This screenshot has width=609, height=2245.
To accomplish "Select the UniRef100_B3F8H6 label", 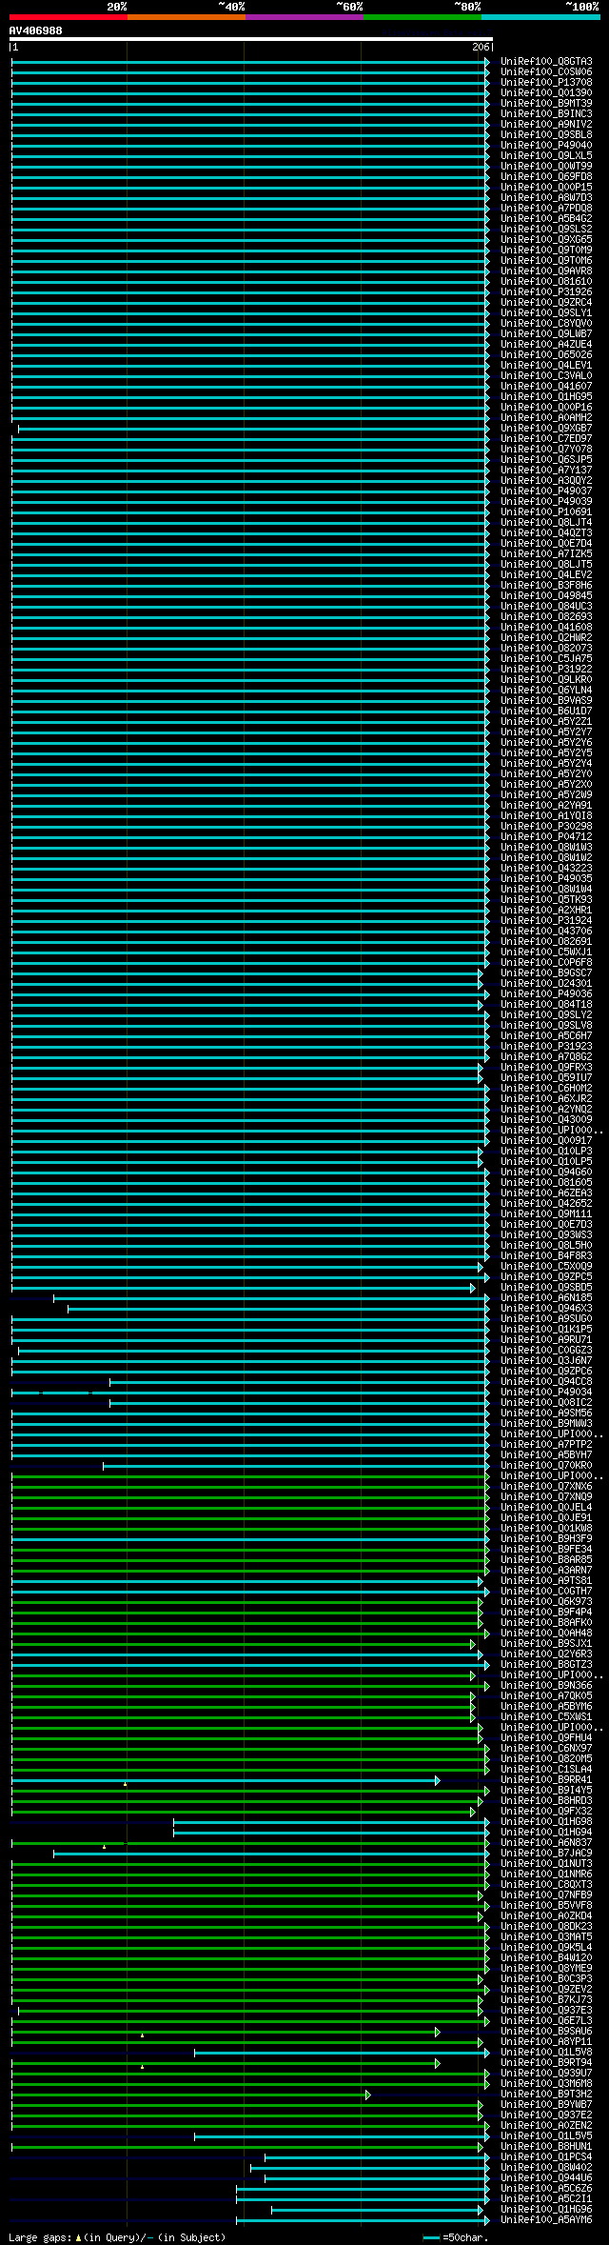I will (x=546, y=586).
